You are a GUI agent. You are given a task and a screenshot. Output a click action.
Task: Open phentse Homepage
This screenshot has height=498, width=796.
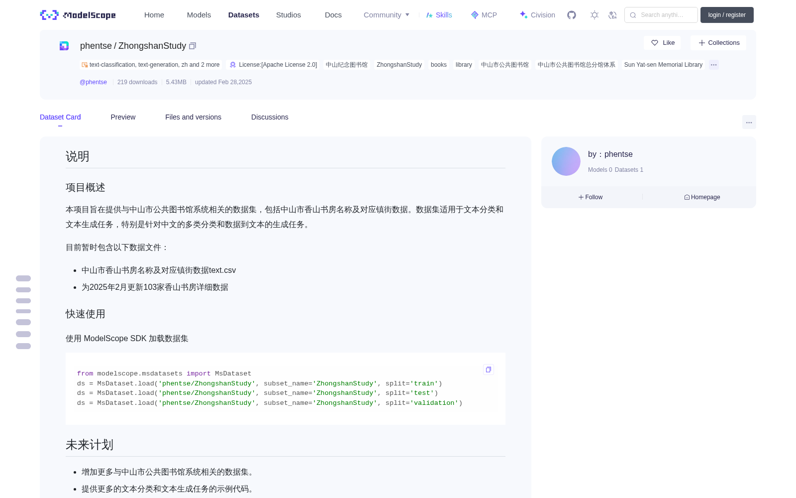[x=702, y=197]
